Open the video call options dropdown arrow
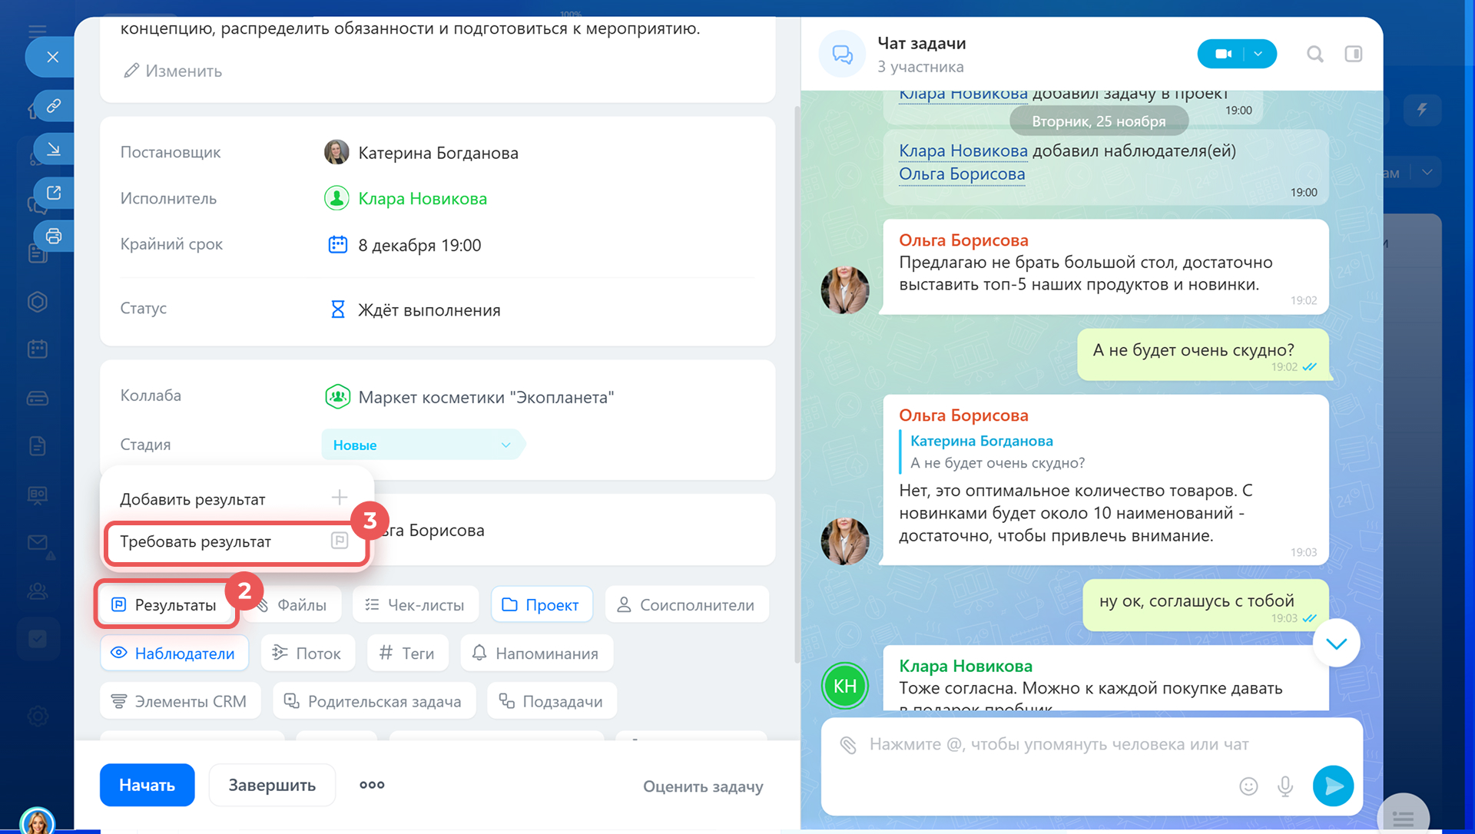 click(1258, 54)
